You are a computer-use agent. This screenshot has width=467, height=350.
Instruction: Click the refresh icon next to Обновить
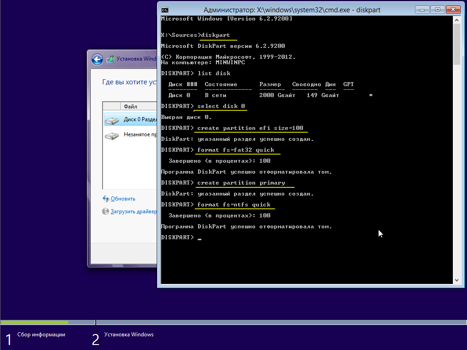pos(105,199)
